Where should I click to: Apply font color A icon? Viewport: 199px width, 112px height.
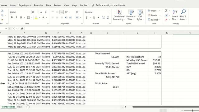(43, 17)
